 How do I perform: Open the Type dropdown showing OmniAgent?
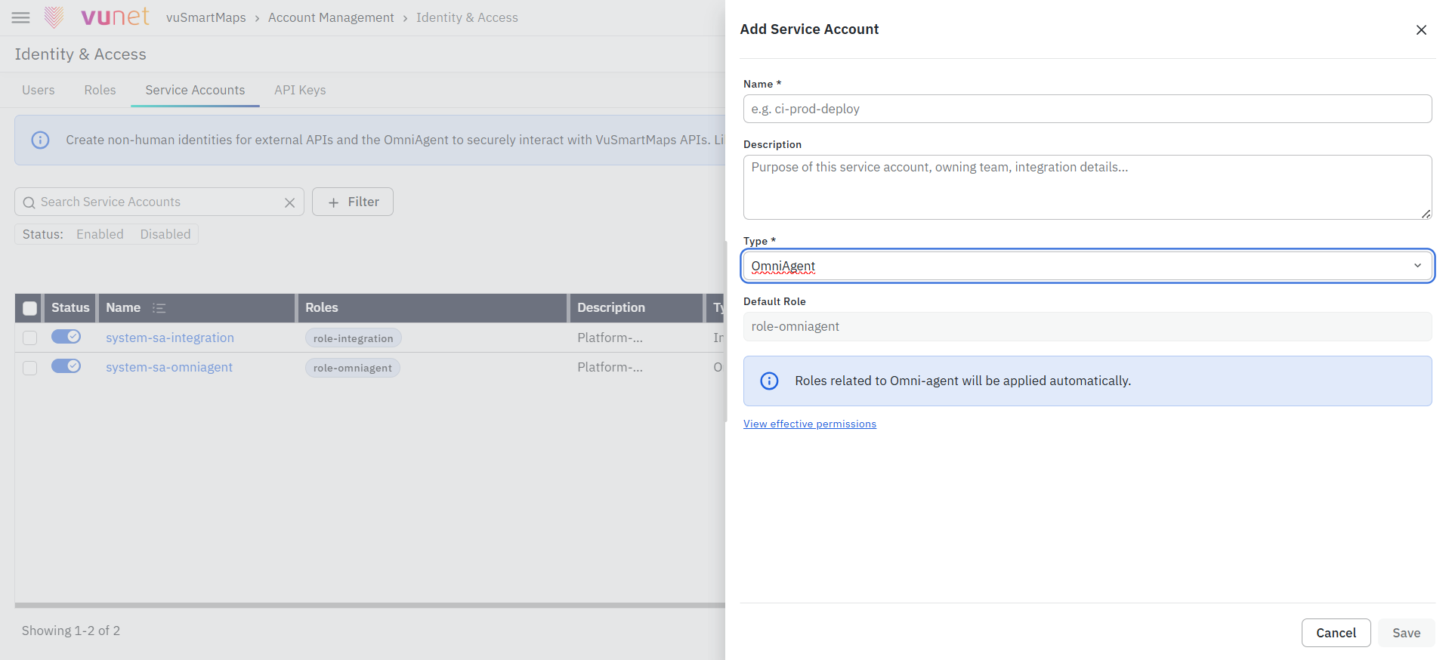(x=1087, y=266)
